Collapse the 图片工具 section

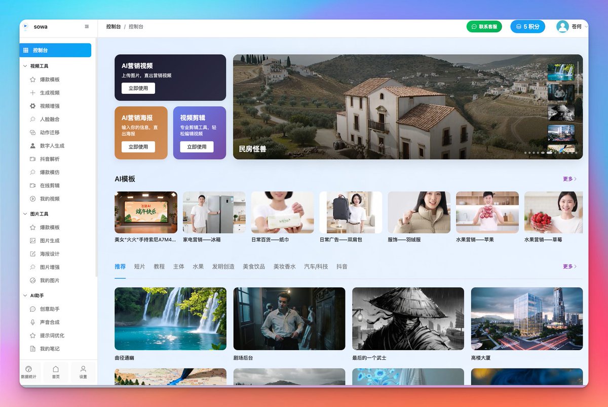point(39,213)
